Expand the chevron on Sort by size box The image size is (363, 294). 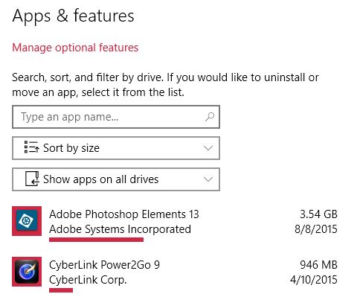click(208, 148)
